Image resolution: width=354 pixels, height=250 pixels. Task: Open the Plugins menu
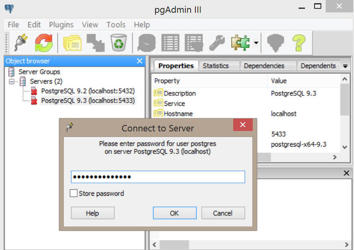(61, 25)
